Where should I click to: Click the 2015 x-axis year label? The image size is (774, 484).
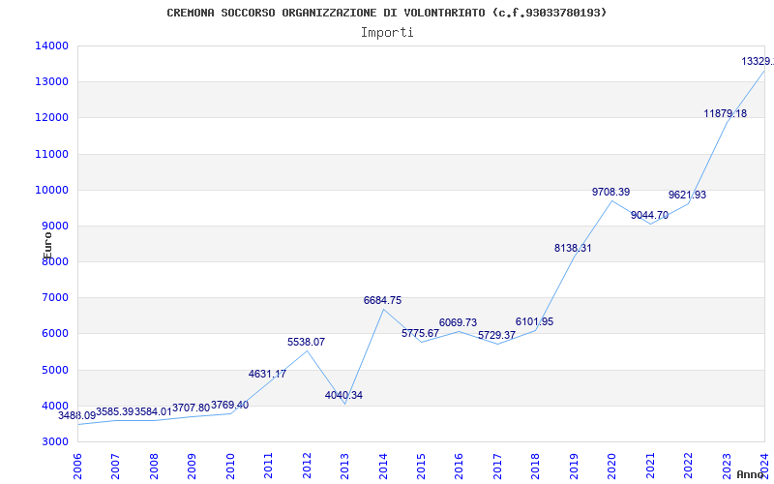[x=421, y=467]
